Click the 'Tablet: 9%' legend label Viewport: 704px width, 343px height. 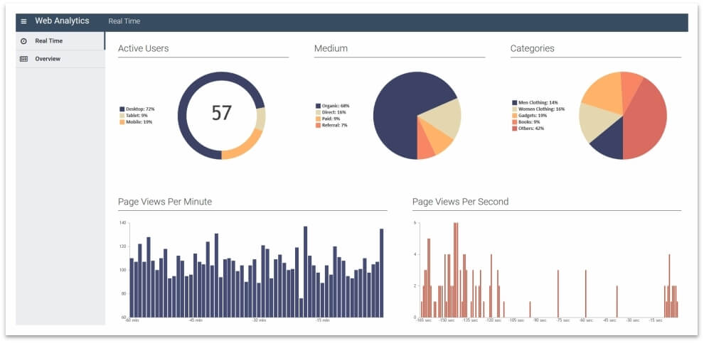(x=137, y=115)
